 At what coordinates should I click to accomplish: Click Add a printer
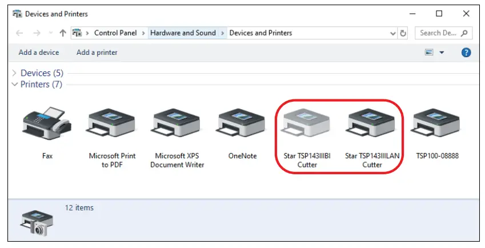[97, 52]
